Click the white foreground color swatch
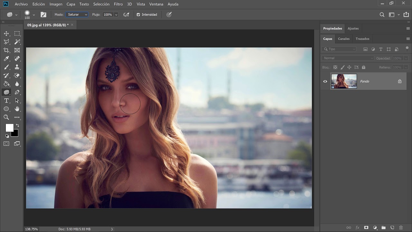The width and height of the screenshot is (412, 232). (x=9, y=128)
